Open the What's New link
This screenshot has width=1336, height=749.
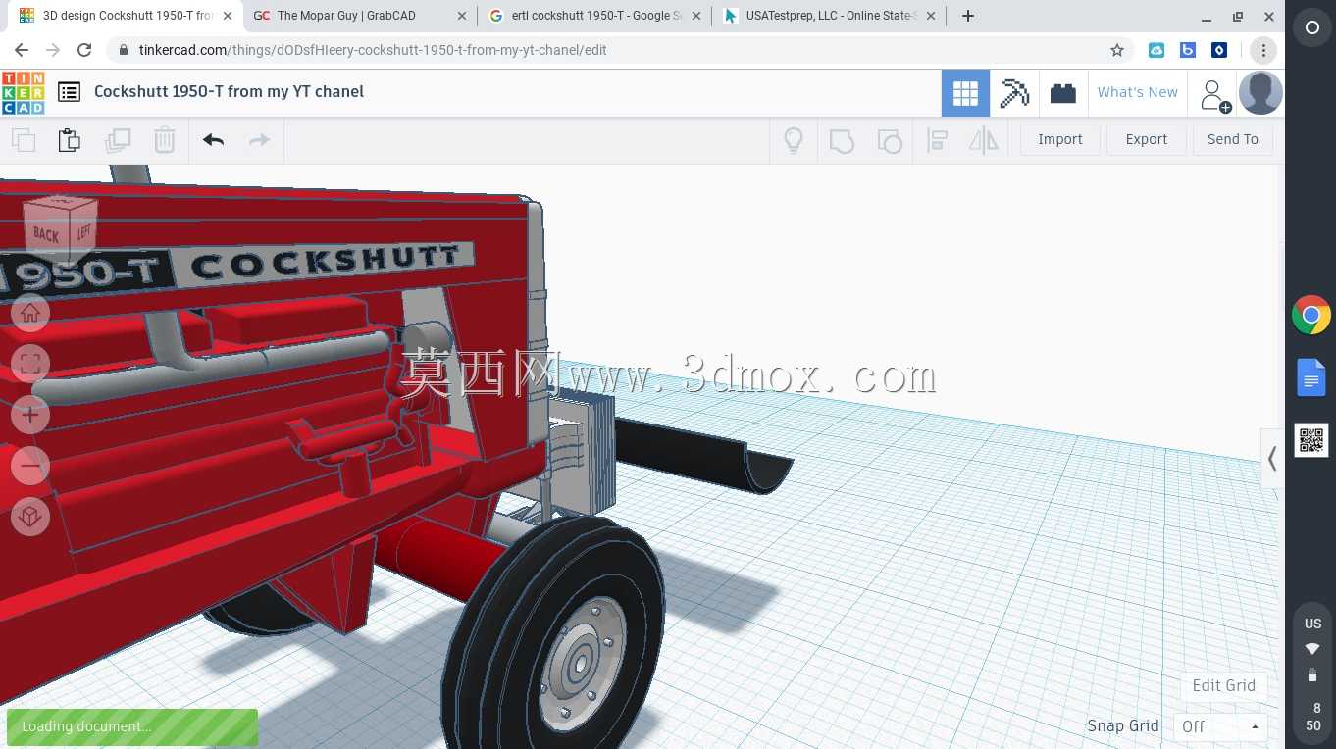tap(1138, 92)
